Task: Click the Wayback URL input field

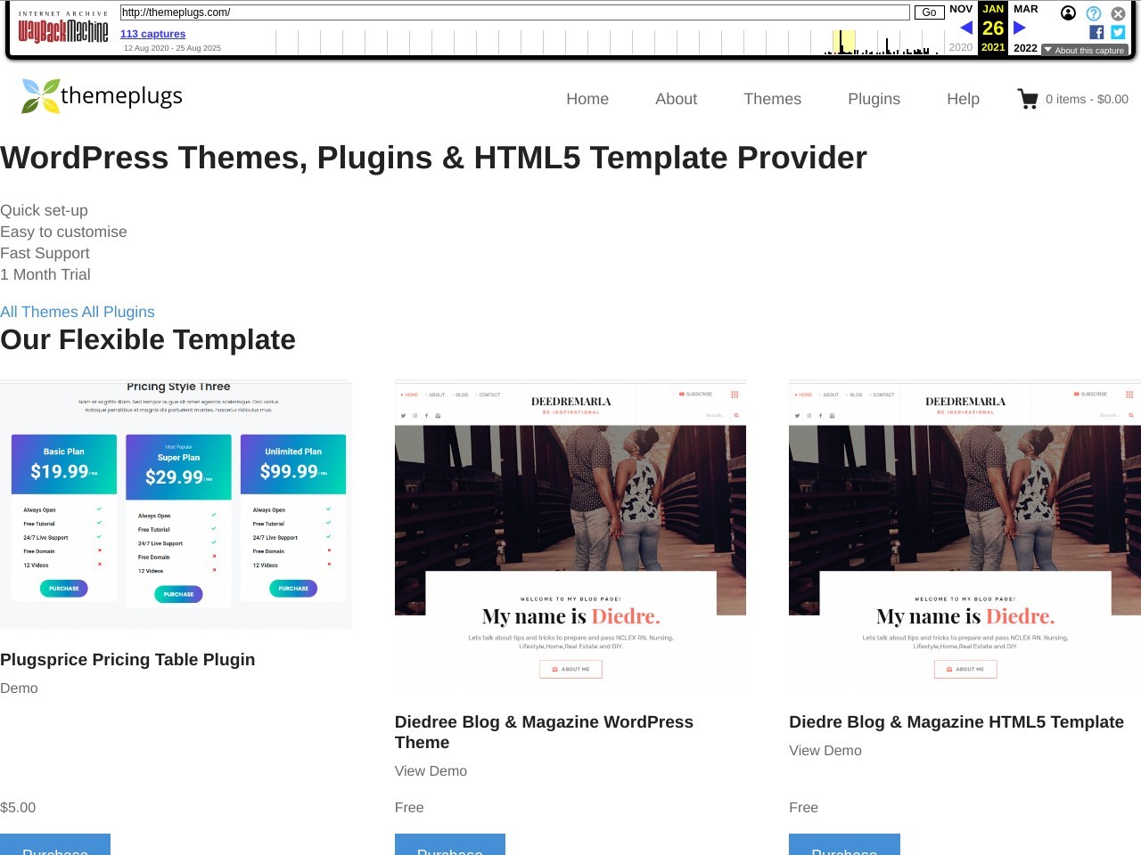Action: pyautogui.click(x=514, y=12)
